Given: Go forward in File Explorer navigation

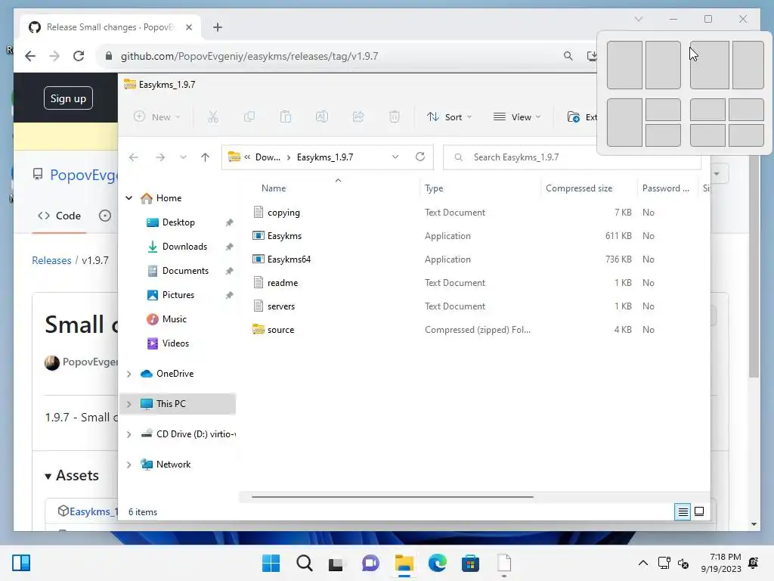Looking at the screenshot, I should pyautogui.click(x=160, y=157).
